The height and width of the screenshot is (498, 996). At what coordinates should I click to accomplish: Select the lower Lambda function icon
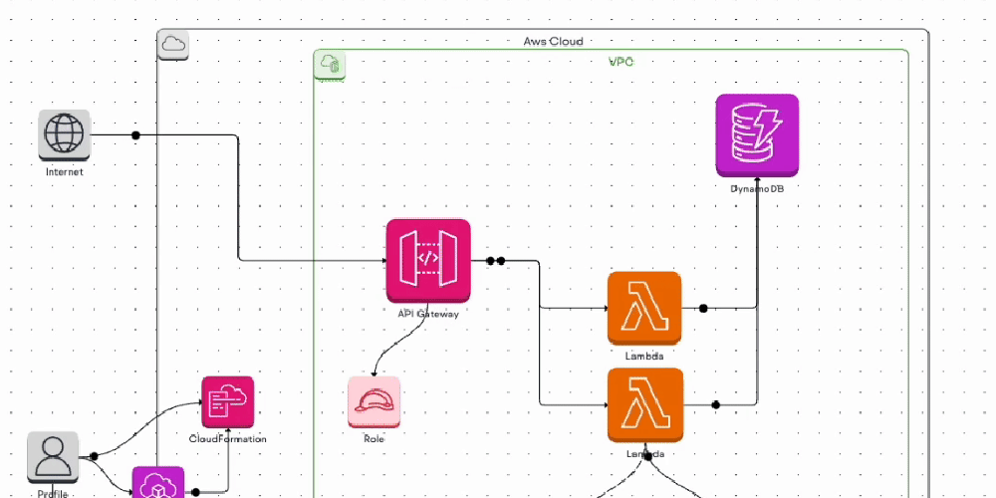click(645, 404)
